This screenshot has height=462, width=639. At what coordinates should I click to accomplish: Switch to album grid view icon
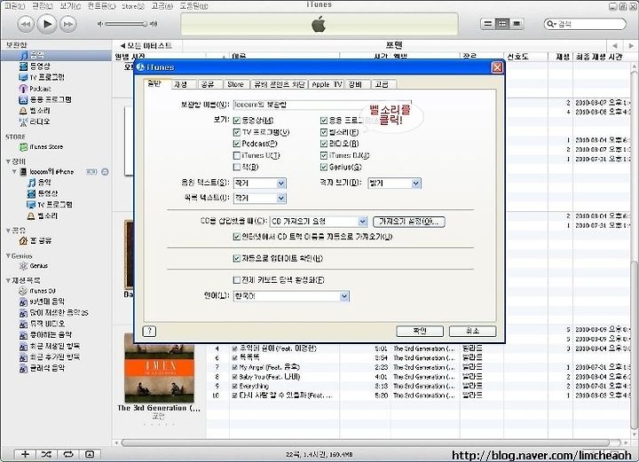point(502,24)
